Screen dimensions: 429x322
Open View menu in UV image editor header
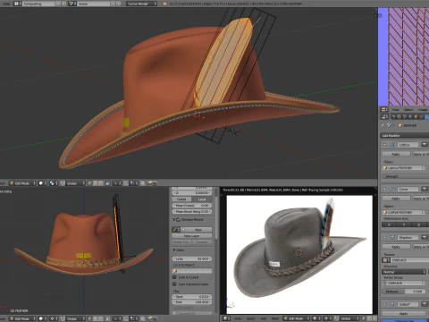click(x=396, y=110)
